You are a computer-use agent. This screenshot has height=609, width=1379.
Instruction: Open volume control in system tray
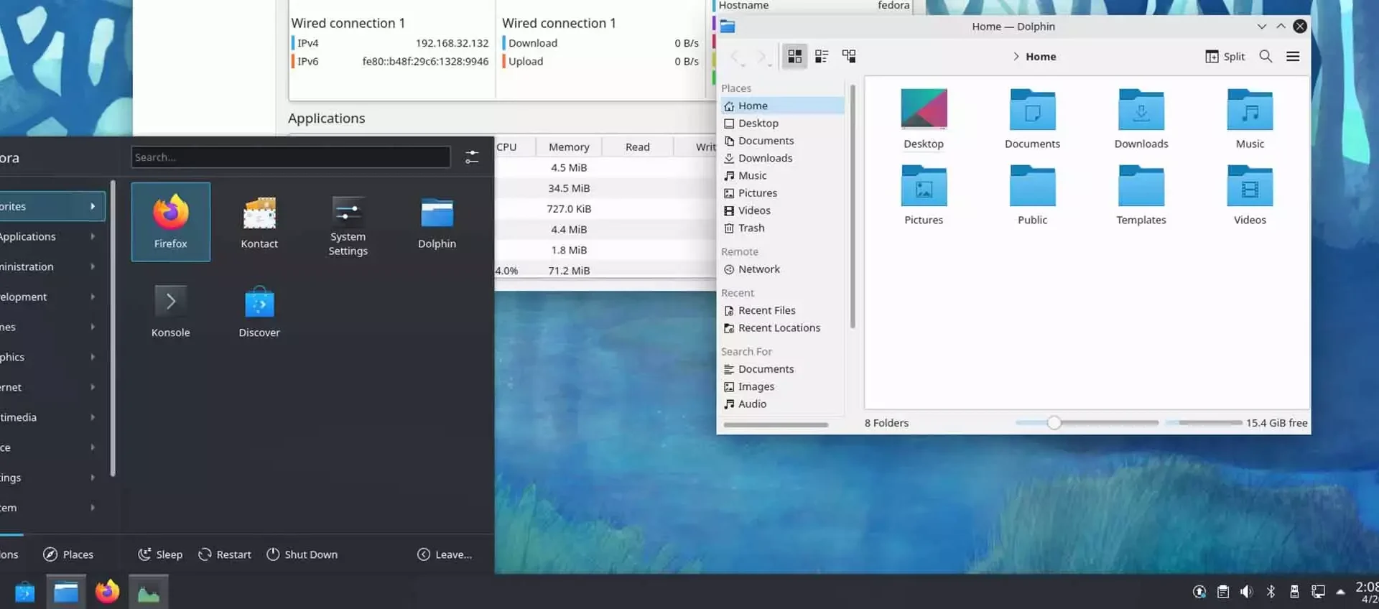(1246, 592)
